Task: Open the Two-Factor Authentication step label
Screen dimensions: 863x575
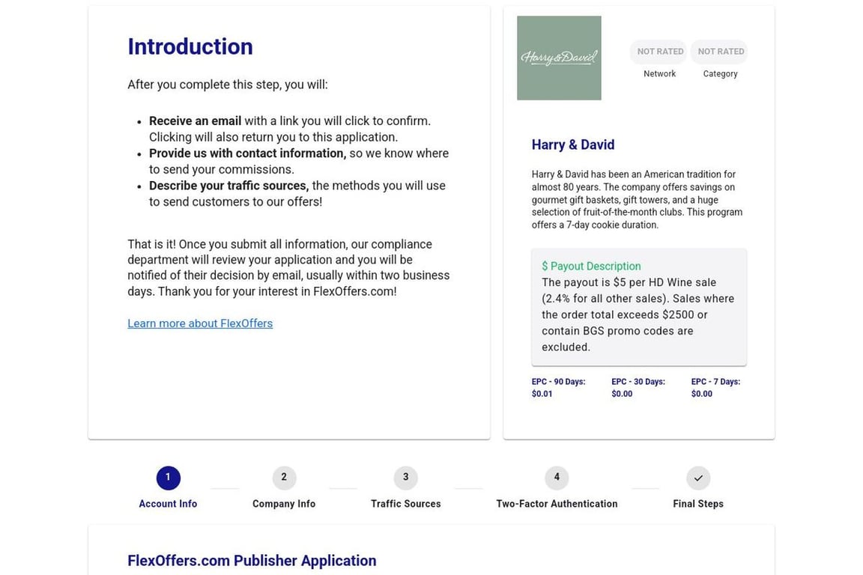Action: (x=557, y=504)
